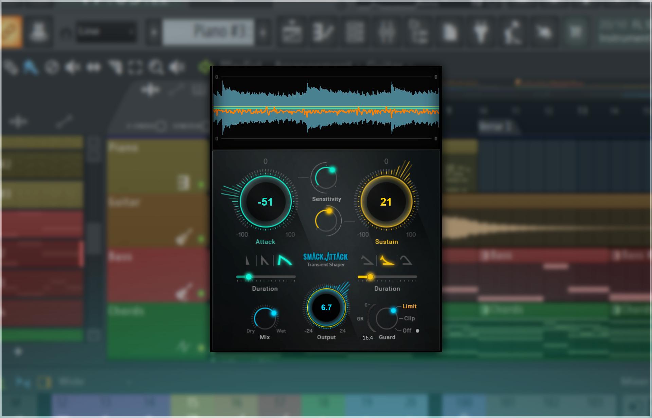Click the Sensitivity label
Screen dimensions: 652x418
click(x=326, y=199)
